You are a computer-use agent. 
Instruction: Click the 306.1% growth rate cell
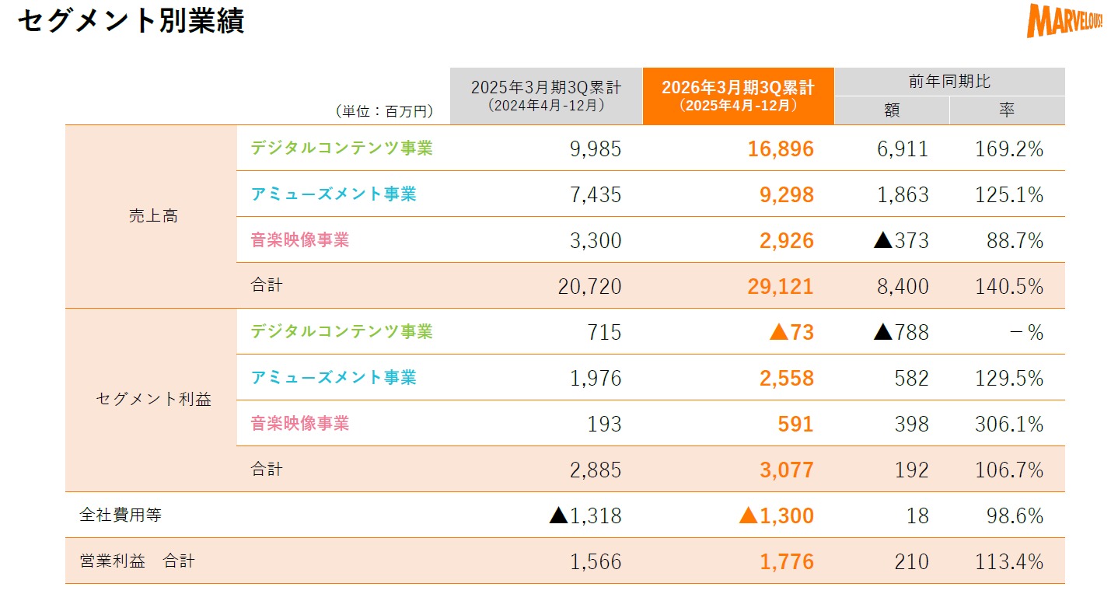coord(1008,424)
